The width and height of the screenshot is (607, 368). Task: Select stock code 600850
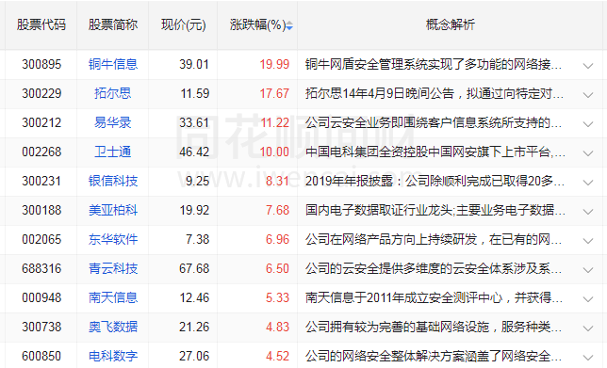click(x=41, y=356)
